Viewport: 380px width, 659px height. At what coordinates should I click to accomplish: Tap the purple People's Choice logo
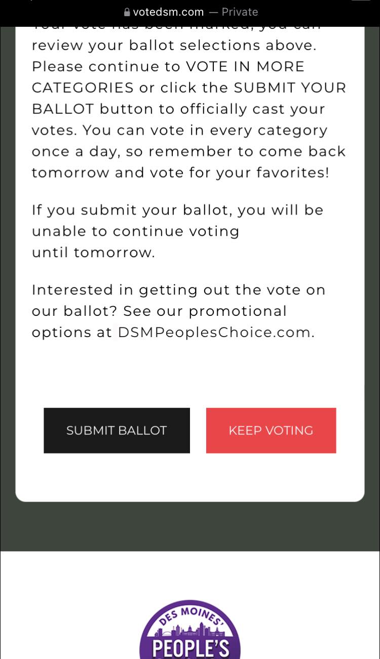190,635
